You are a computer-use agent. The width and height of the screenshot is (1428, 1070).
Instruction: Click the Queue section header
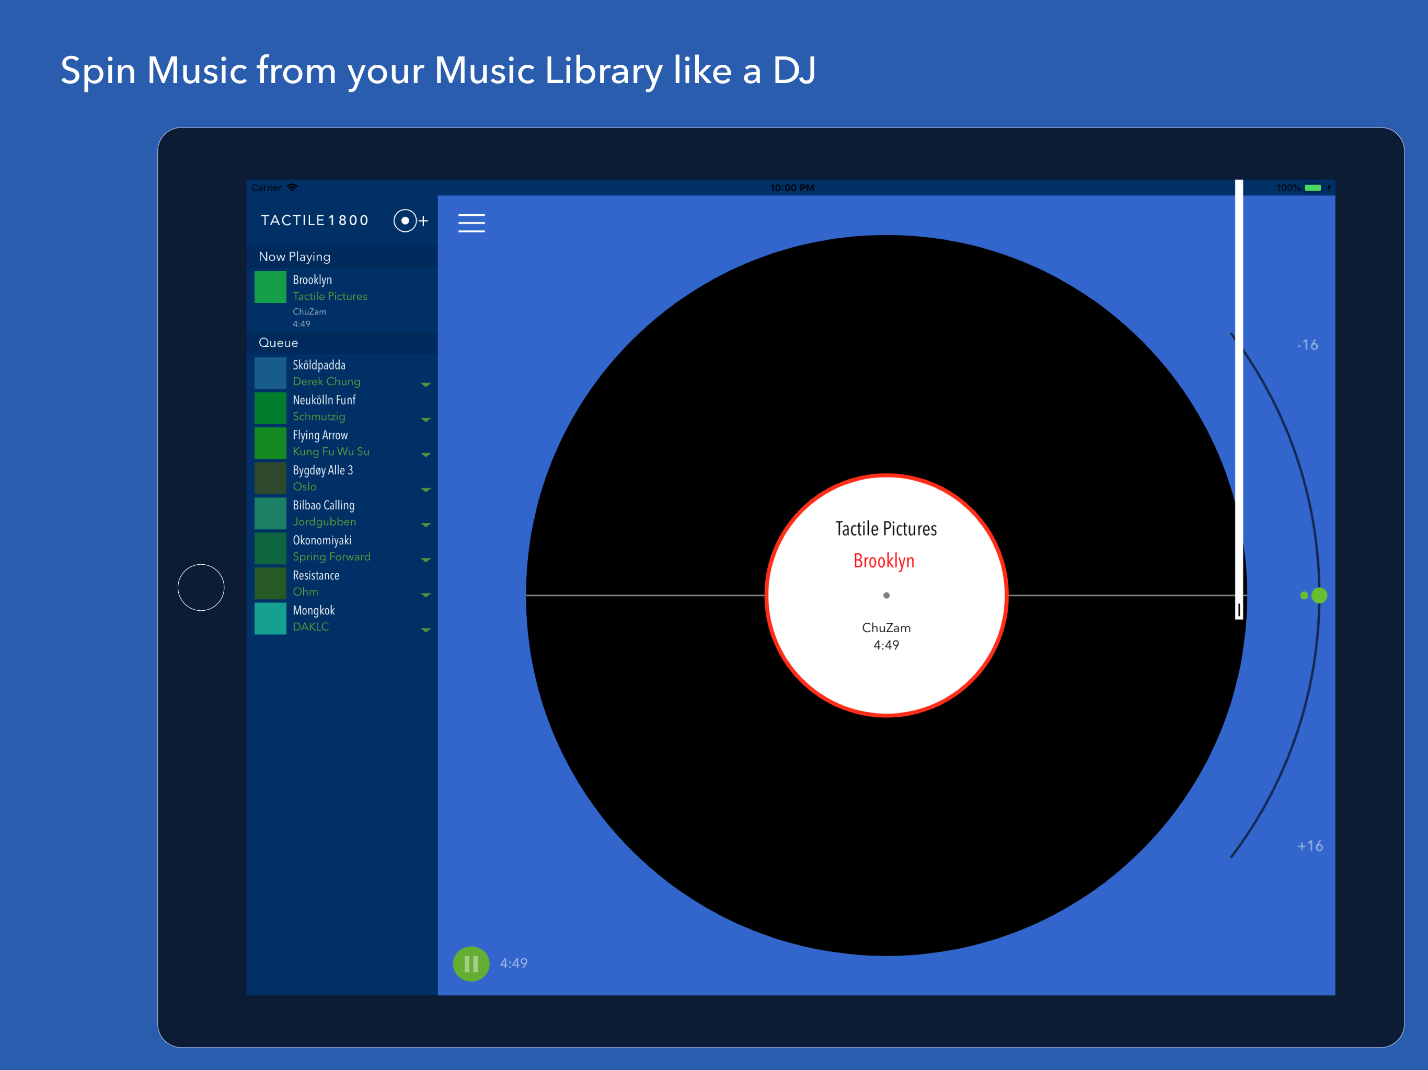pos(341,343)
